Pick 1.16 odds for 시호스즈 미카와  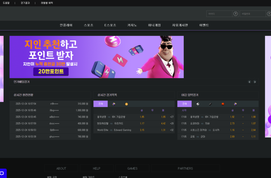pyautogui.click(x=232, y=130)
